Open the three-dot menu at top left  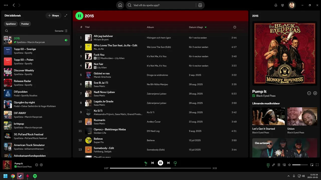[6, 5]
